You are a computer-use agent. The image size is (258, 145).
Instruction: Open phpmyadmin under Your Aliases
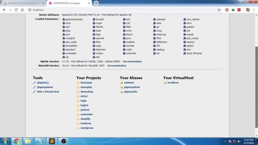click(132, 87)
